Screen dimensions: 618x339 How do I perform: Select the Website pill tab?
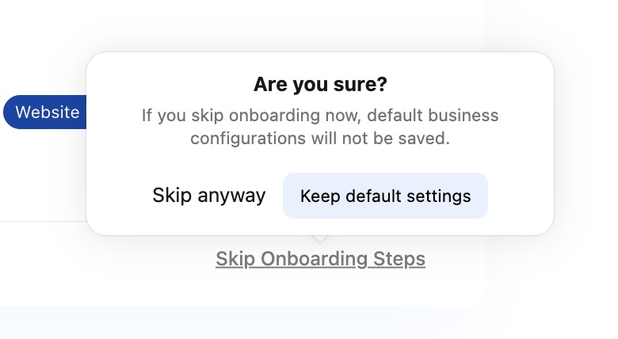click(x=46, y=112)
